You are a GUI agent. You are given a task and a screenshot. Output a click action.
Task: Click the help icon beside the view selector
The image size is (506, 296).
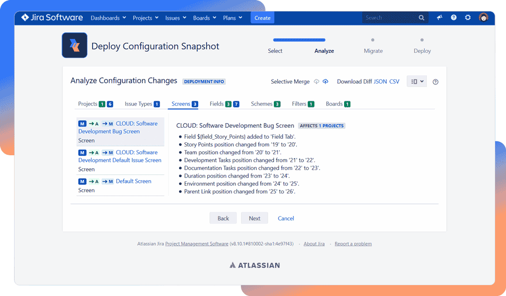(x=436, y=82)
